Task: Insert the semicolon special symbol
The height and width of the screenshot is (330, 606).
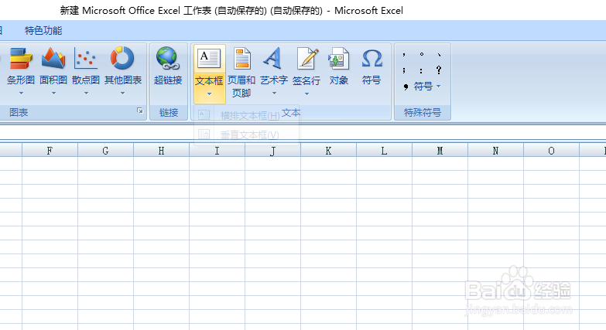Action: pyautogui.click(x=404, y=70)
